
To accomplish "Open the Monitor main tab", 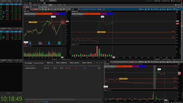I will [x=26, y=5].
